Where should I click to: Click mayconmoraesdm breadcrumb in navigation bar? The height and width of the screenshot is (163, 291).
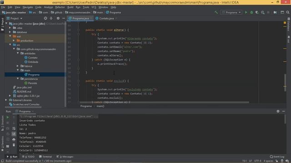78,13
